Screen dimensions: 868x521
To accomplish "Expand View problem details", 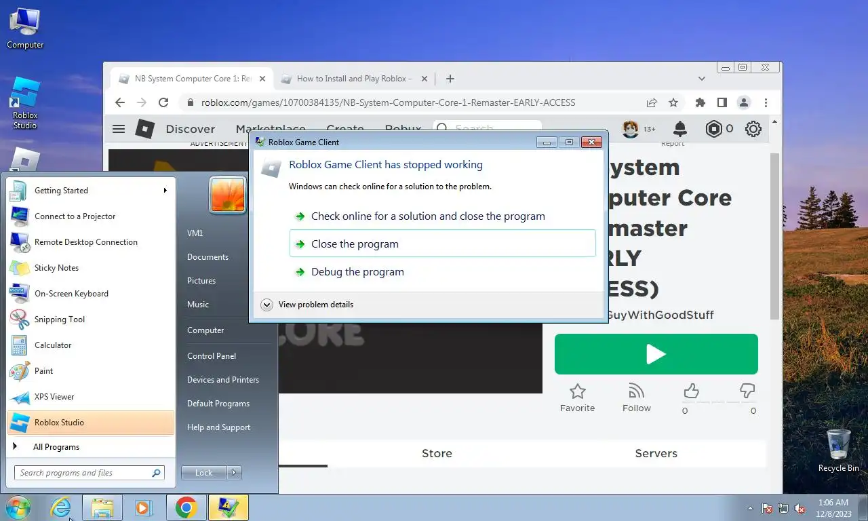I will (x=307, y=305).
